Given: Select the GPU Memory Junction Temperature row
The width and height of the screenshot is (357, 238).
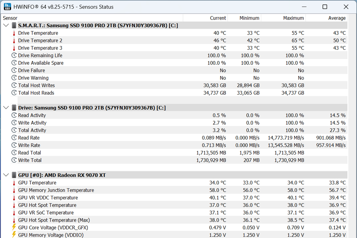Looking at the screenshot, I should pos(56,190).
